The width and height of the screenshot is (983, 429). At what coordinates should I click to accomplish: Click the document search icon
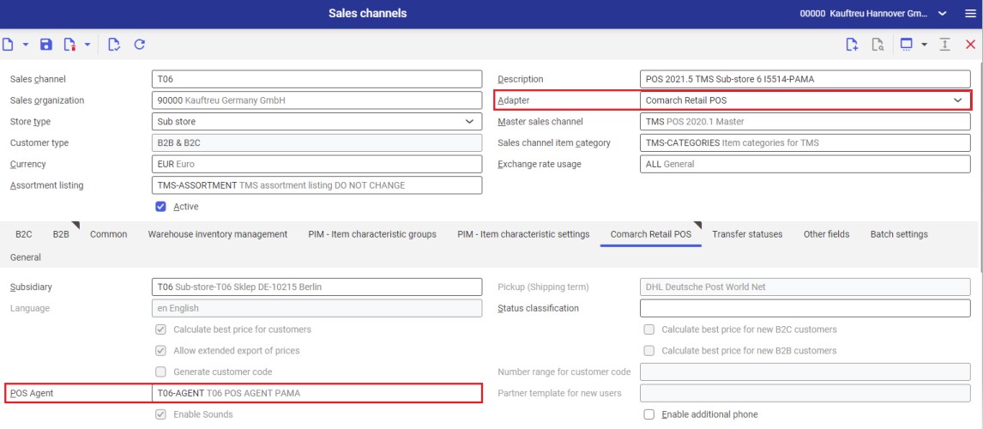[877, 45]
